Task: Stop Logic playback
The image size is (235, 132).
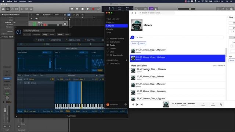Action: (82, 9)
